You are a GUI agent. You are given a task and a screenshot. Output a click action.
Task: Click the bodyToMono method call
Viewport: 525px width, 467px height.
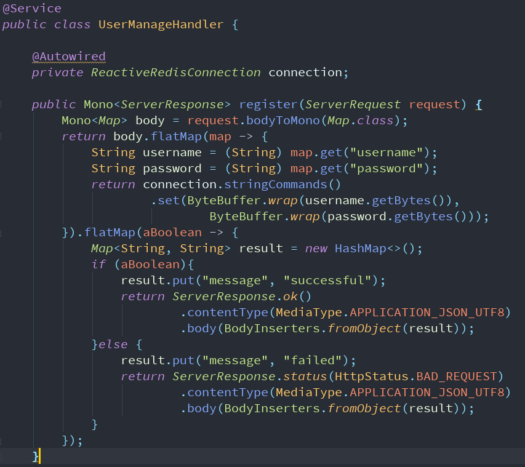pos(283,121)
